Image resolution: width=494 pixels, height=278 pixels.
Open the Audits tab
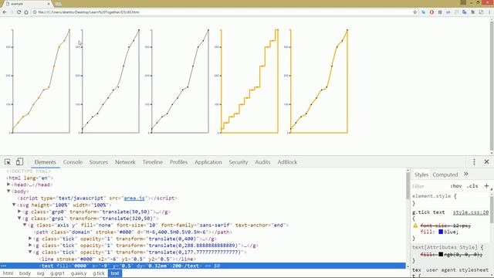[262, 162]
